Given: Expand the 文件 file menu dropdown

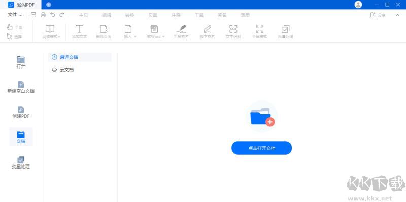Looking at the screenshot, I should 15,15.
